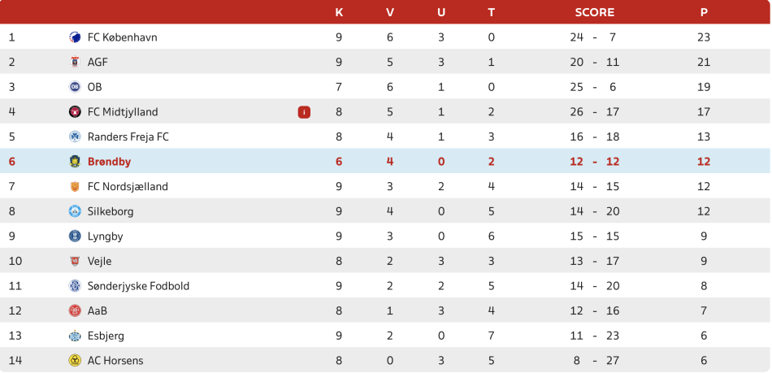Click the Silkeborg club logo
This screenshot has height=373, width=772.
(75, 211)
